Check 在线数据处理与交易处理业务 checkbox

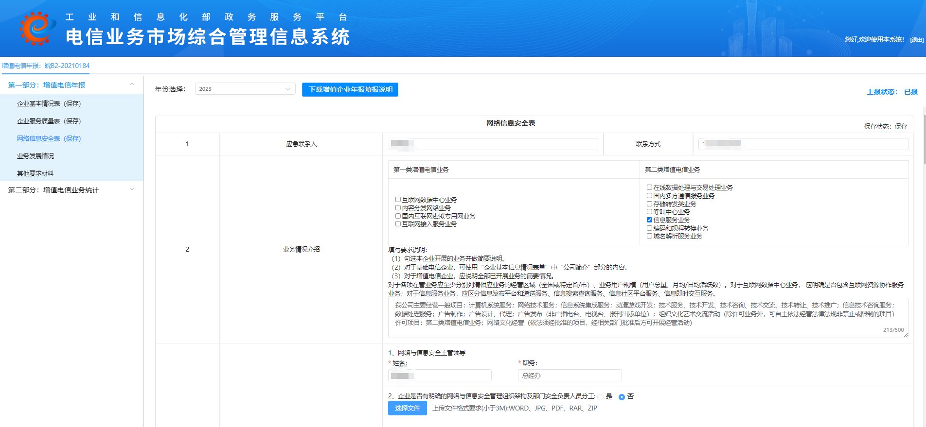click(649, 187)
